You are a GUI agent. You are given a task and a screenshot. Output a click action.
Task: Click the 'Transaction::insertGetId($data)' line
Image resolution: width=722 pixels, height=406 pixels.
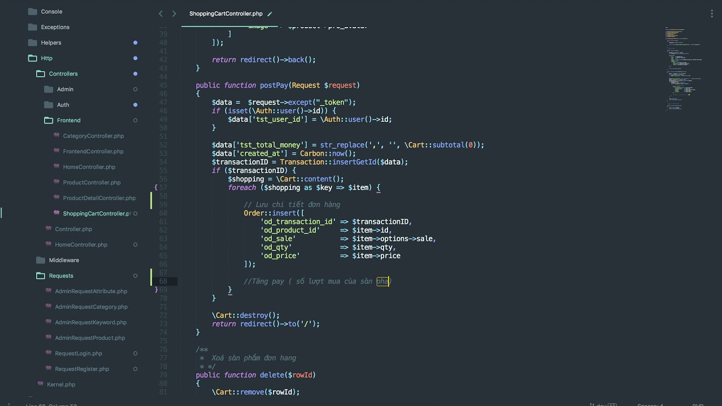tap(310, 162)
